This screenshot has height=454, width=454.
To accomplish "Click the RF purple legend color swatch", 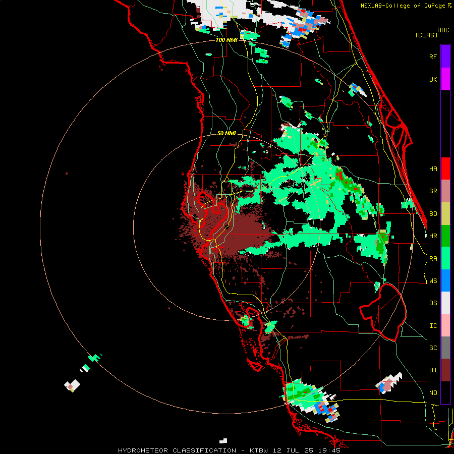I will tap(445, 56).
